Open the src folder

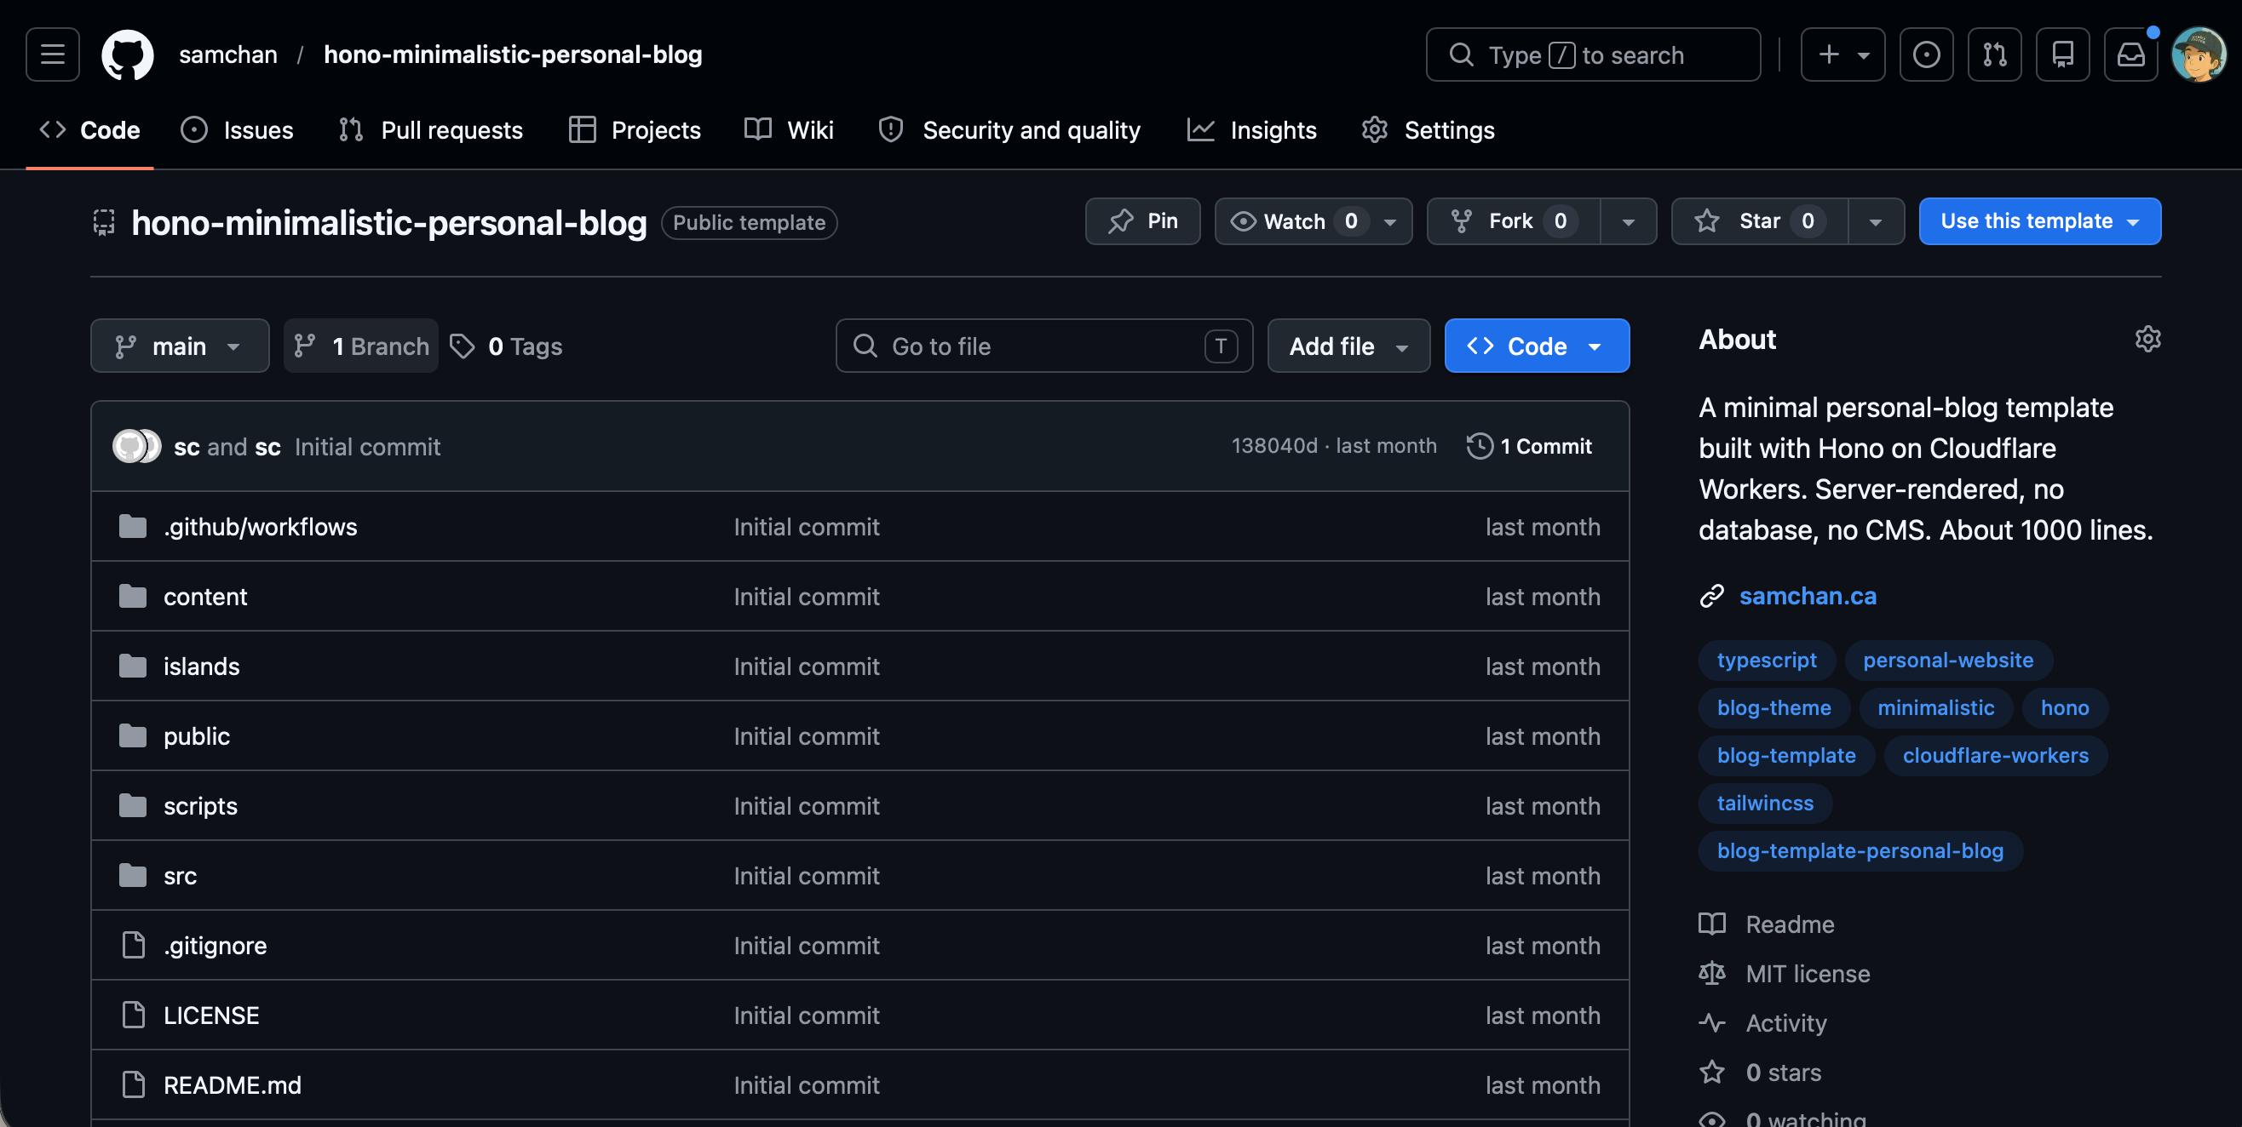[x=181, y=876]
